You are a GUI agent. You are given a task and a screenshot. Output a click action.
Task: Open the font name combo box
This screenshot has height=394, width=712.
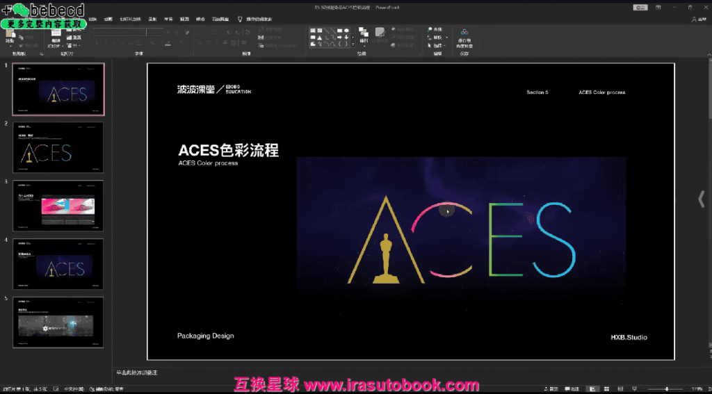pyautogui.click(x=120, y=32)
